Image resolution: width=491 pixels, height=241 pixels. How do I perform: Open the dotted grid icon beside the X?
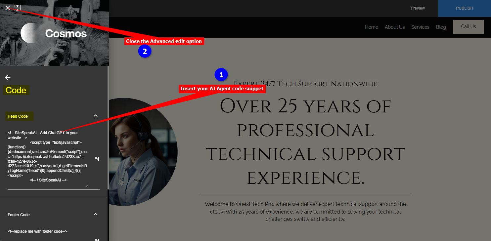18,8
